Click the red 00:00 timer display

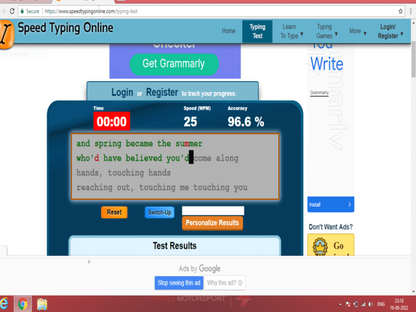(111, 121)
